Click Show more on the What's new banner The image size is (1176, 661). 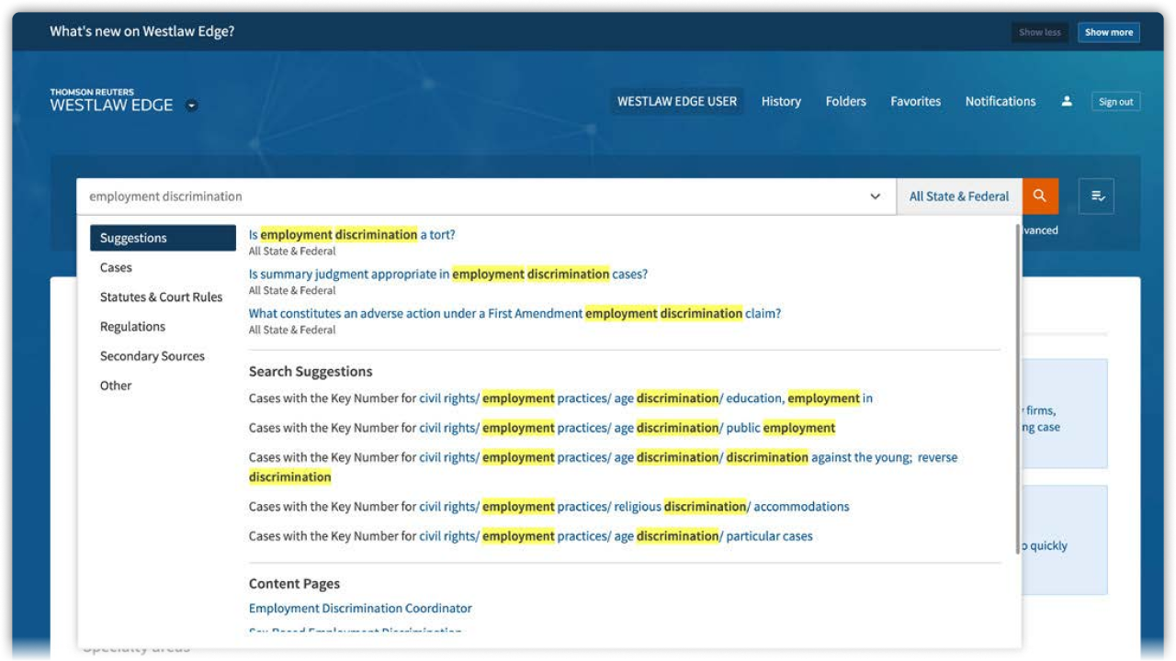[x=1108, y=31]
